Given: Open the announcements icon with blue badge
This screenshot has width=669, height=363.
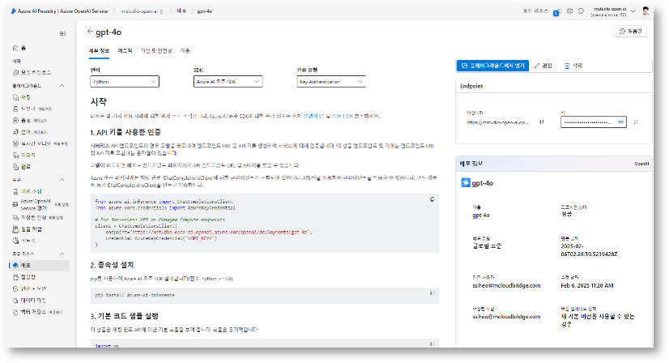Looking at the screenshot, I should tap(557, 12).
